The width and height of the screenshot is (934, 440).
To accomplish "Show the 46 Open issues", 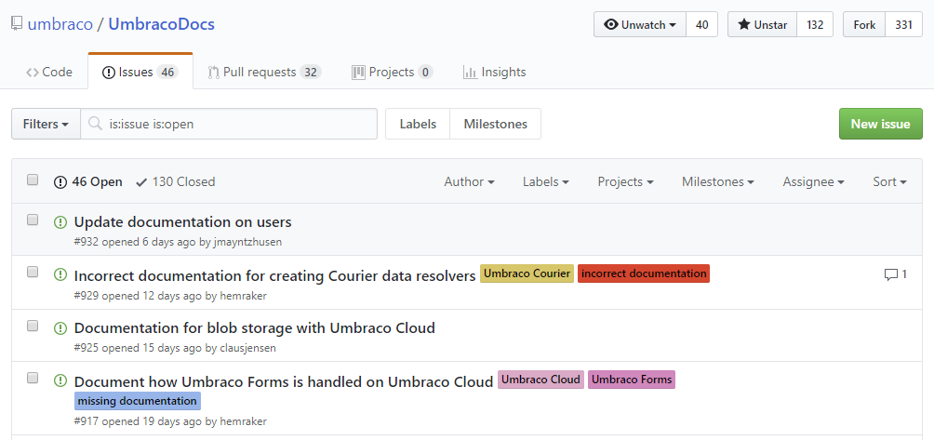I will point(88,181).
